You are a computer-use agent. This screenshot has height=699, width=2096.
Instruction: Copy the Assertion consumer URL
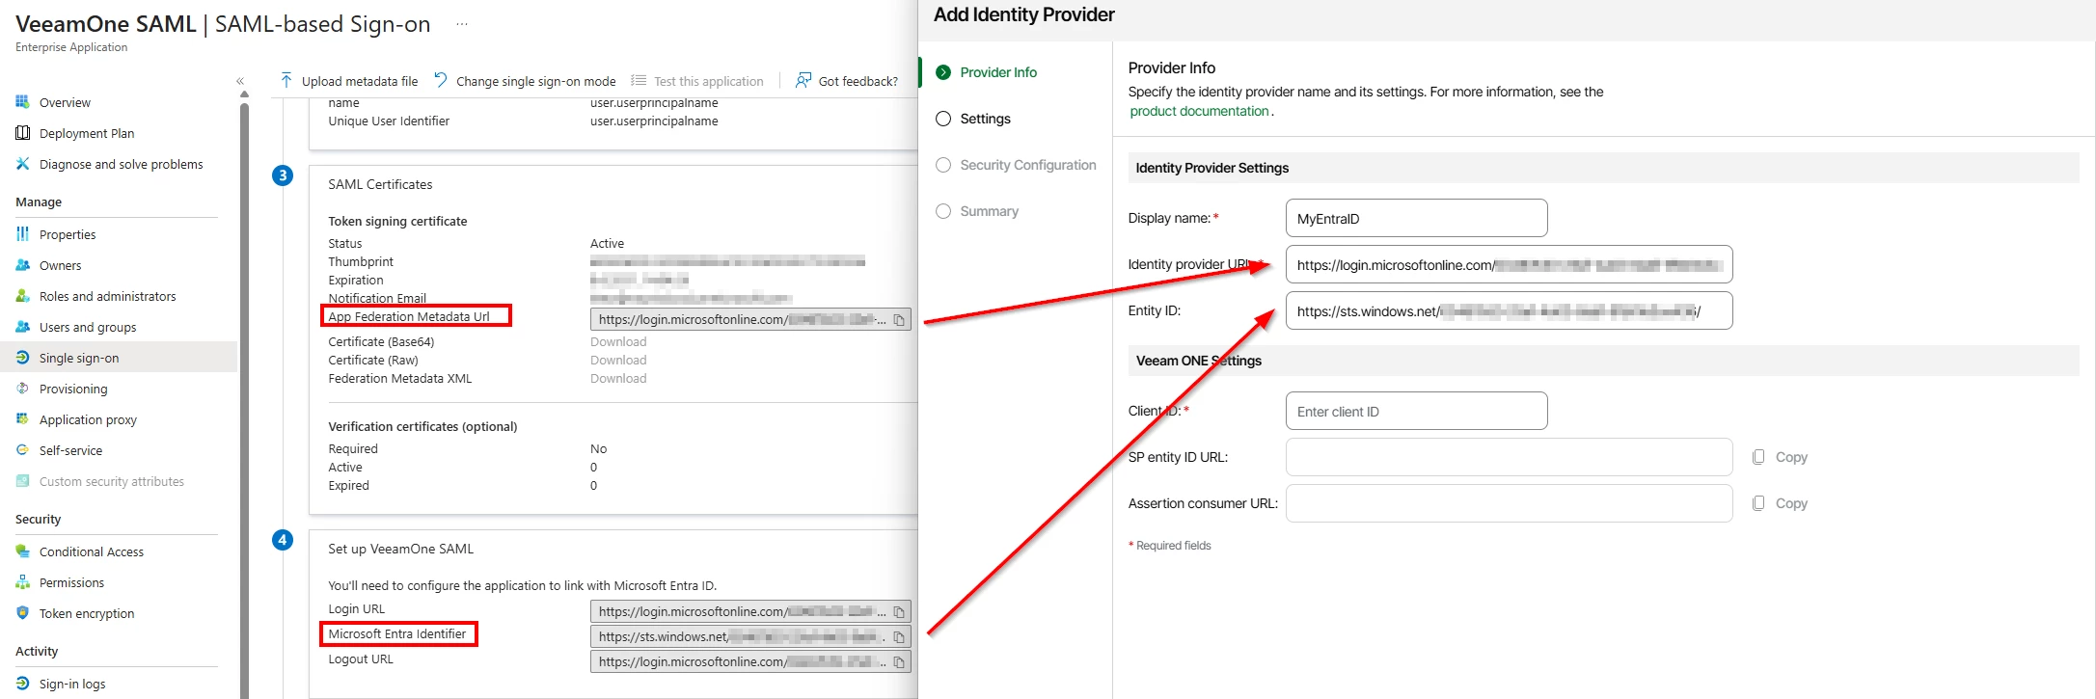click(x=1780, y=503)
